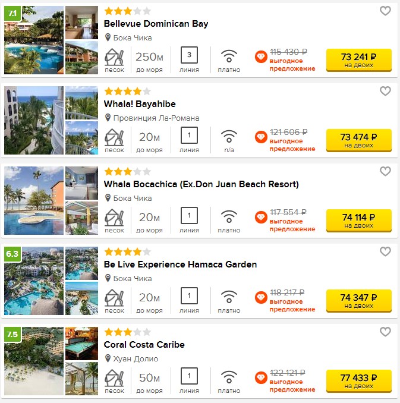
Task: Click diamond special offer icon for Bellevue Dominican Bay
Action: coord(261,57)
